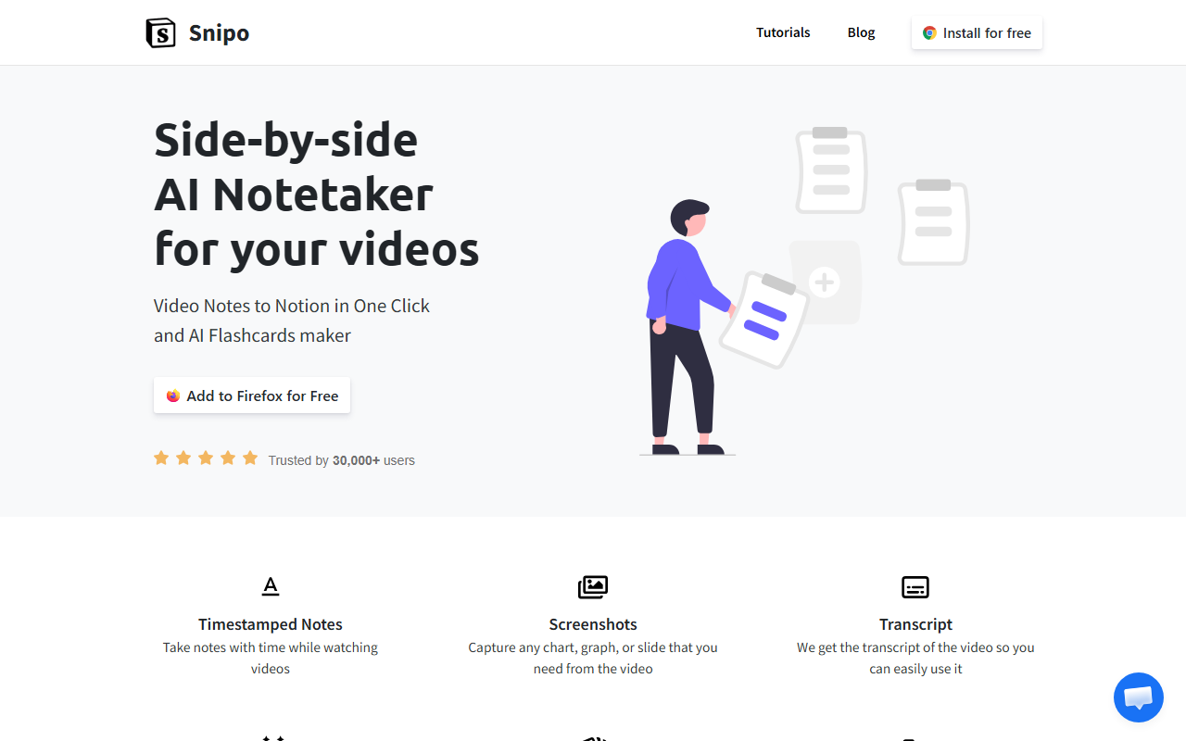
Task: Click 'and AI Flashcards maker' text
Action: [252, 335]
